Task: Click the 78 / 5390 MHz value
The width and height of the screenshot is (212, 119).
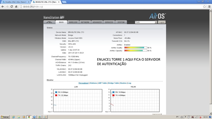Action: pos(73,57)
